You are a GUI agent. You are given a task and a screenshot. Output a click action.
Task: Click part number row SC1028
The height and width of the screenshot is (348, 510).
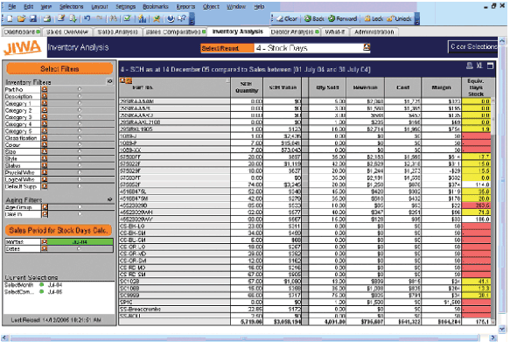click(175, 281)
